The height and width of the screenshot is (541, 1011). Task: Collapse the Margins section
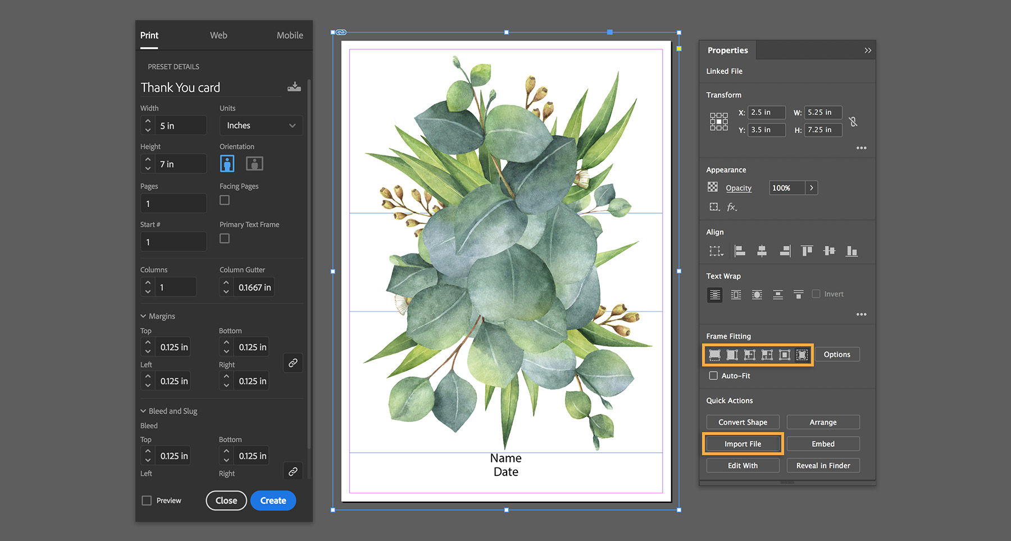(x=144, y=316)
